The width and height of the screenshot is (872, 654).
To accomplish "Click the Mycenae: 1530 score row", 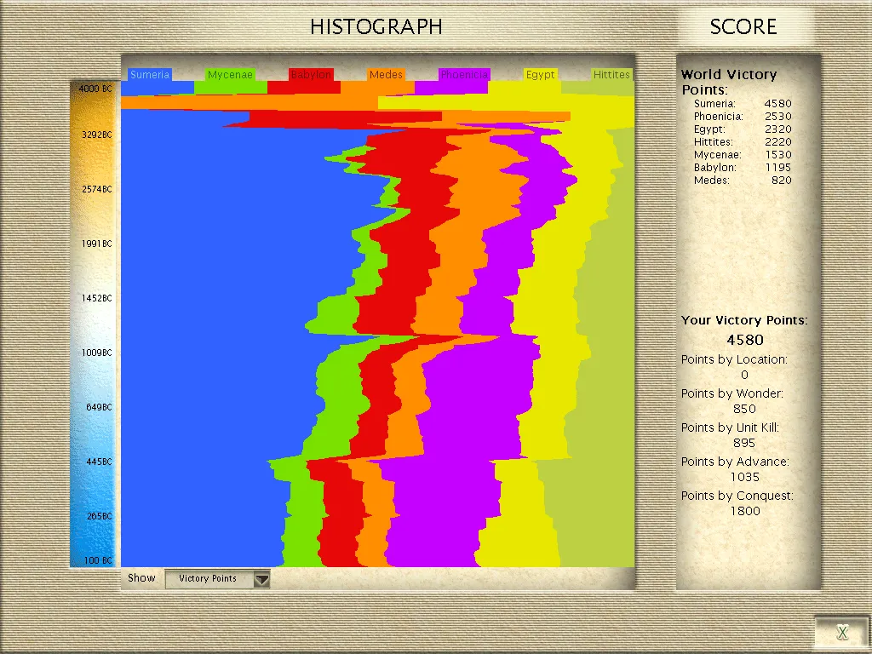I will coord(743,155).
